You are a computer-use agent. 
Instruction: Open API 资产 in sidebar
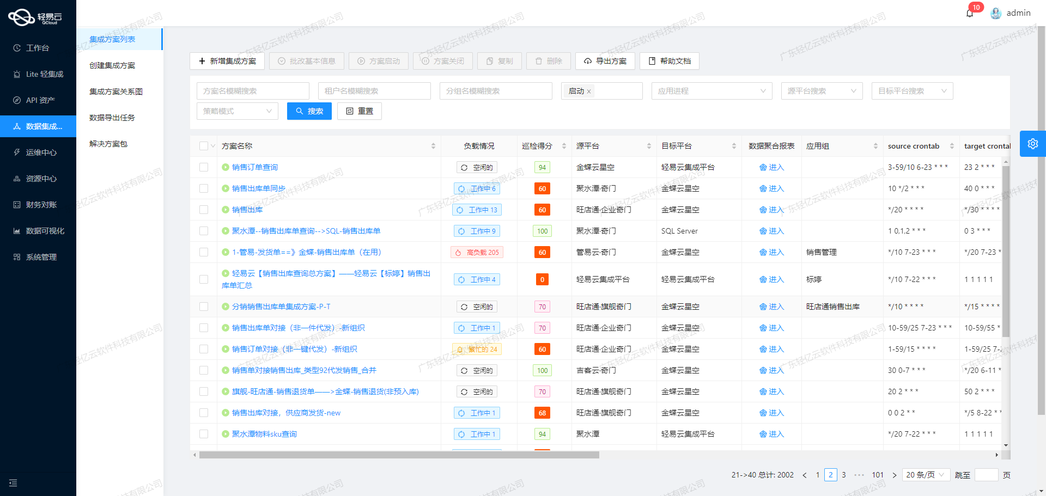pyautogui.click(x=38, y=100)
